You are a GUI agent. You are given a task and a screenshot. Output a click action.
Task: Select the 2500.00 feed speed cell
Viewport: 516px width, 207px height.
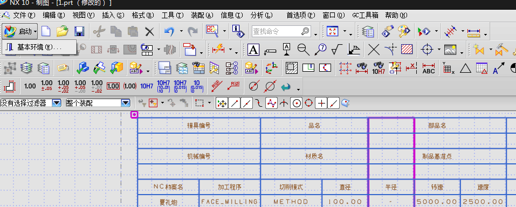[483, 202]
